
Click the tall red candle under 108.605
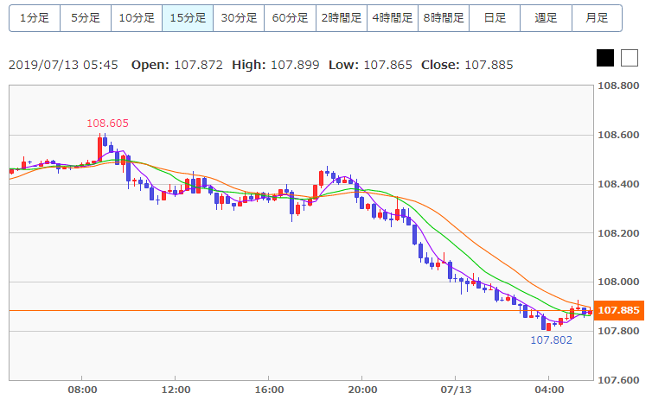99,148
